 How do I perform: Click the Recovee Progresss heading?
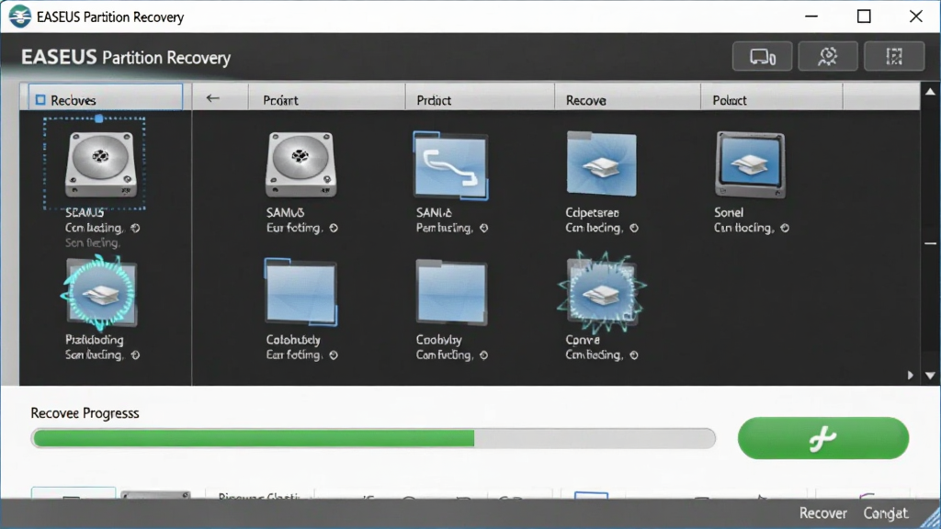tap(85, 413)
